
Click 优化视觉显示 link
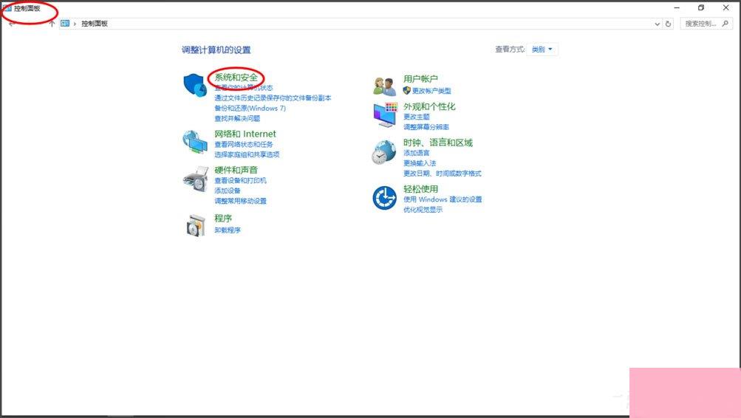coord(423,210)
